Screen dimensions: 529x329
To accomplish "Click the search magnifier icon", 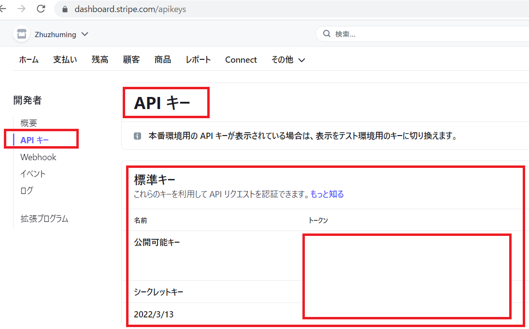I will pos(327,34).
